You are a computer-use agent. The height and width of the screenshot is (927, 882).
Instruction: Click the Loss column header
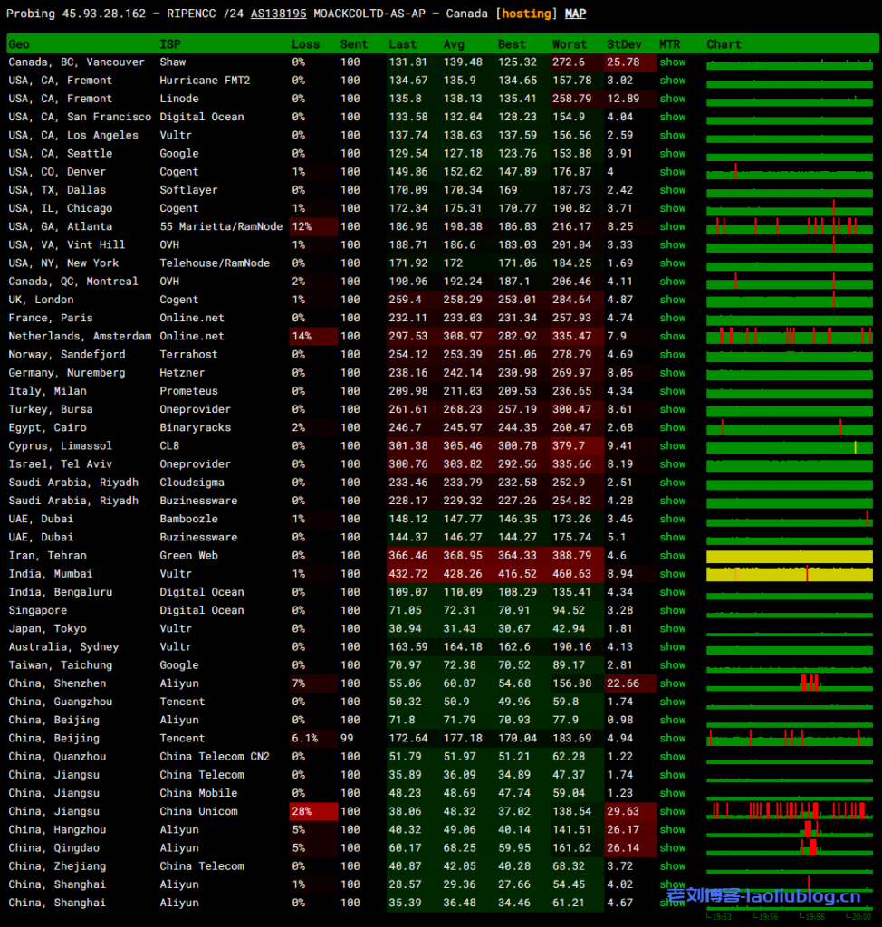point(305,44)
